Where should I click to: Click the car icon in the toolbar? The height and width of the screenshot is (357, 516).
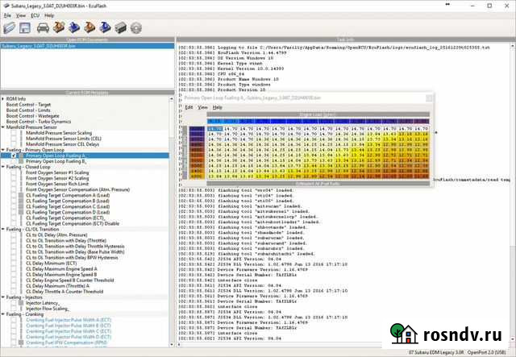[x=44, y=28]
